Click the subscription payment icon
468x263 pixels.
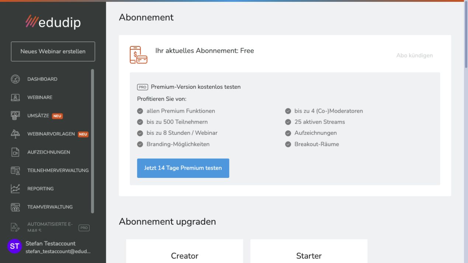point(138,55)
